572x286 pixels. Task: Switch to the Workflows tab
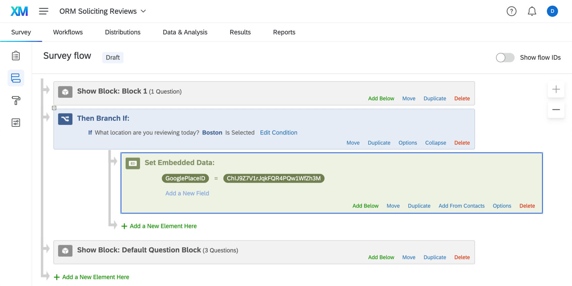(x=68, y=32)
